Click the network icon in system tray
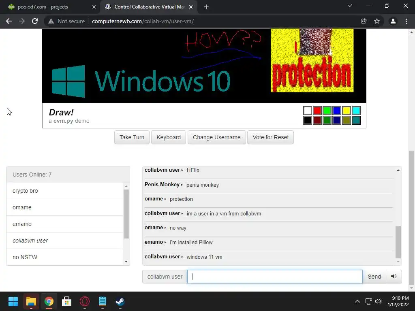 (369, 301)
